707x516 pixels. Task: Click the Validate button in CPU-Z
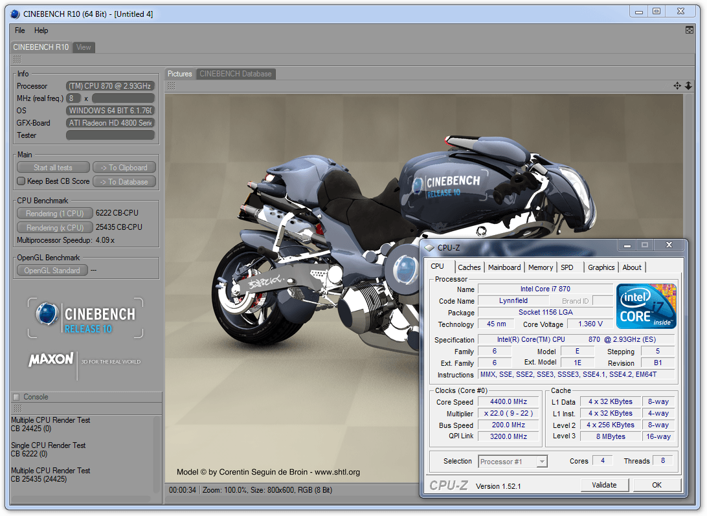[604, 485]
